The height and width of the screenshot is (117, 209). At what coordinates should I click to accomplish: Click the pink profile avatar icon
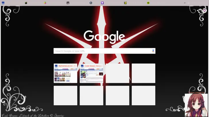[204, 11]
